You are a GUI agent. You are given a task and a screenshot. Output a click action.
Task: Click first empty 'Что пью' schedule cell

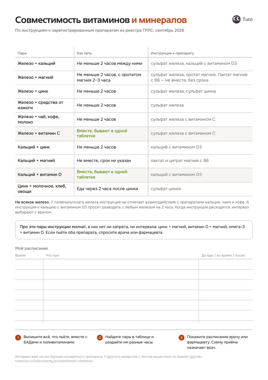click(x=121, y=264)
